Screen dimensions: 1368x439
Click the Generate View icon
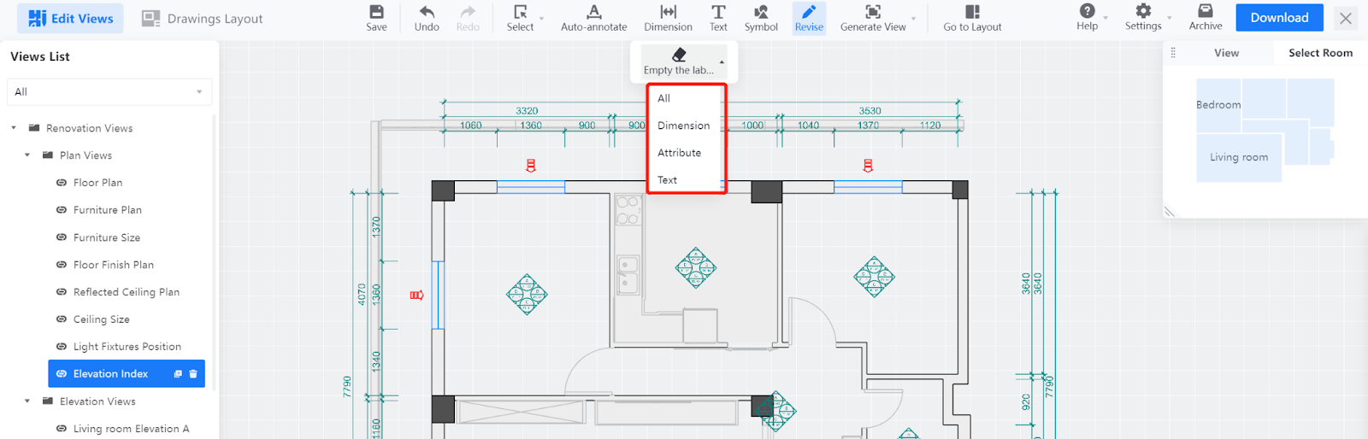(x=873, y=12)
